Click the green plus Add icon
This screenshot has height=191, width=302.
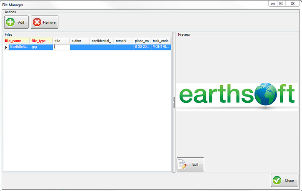10,22
